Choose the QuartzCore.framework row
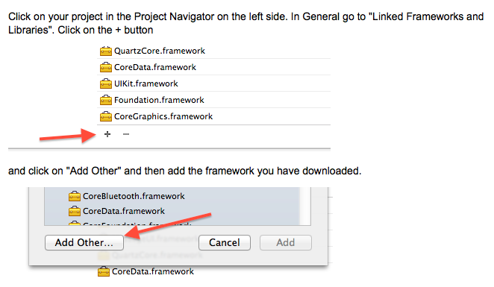The image size is (494, 287). tap(214, 51)
